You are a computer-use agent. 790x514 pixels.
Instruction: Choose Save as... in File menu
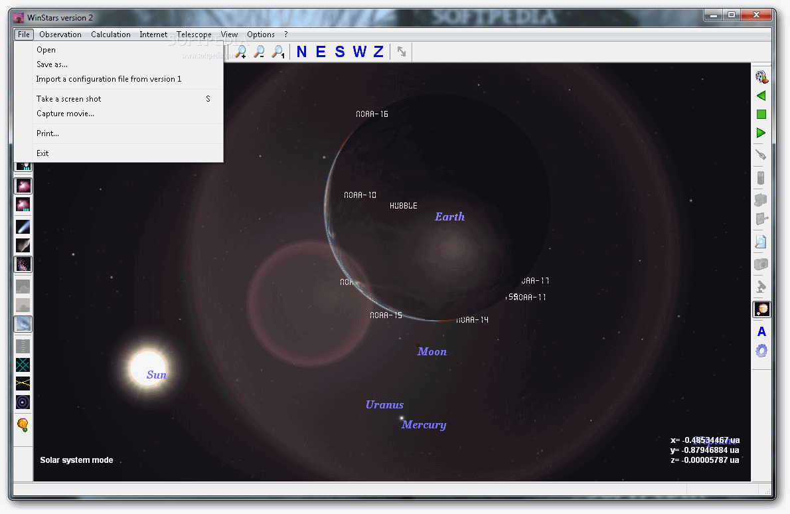(x=119, y=64)
